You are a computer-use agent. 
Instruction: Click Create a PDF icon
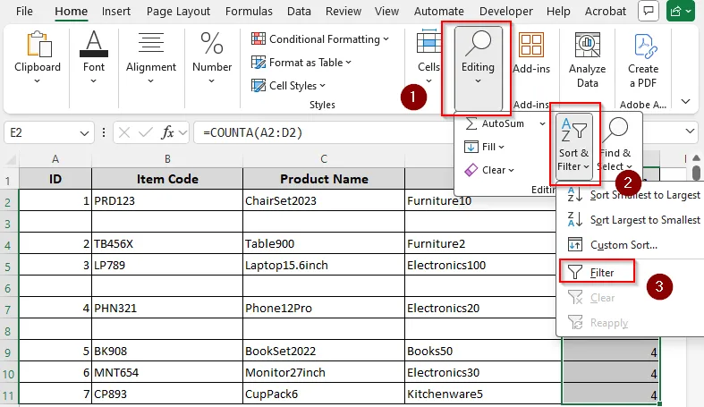tap(645, 46)
